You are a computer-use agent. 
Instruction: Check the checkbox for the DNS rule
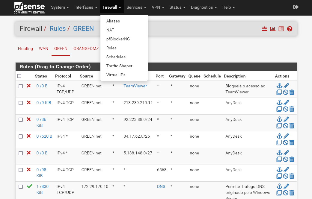(x=21, y=186)
